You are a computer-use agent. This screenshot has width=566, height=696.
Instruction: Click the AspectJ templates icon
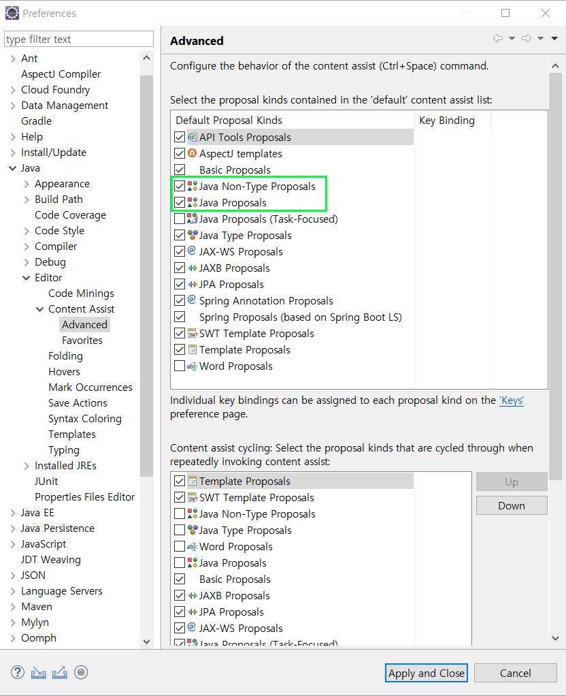192,153
